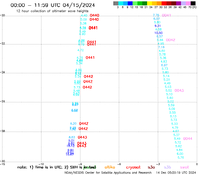Click red time label '0441' beside 4.76
Viewport: 199px width, 175px height.
coord(90,58)
